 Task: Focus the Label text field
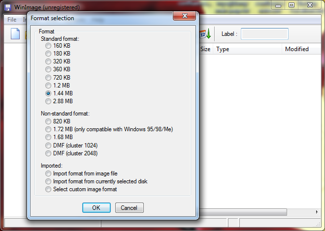pos(264,34)
